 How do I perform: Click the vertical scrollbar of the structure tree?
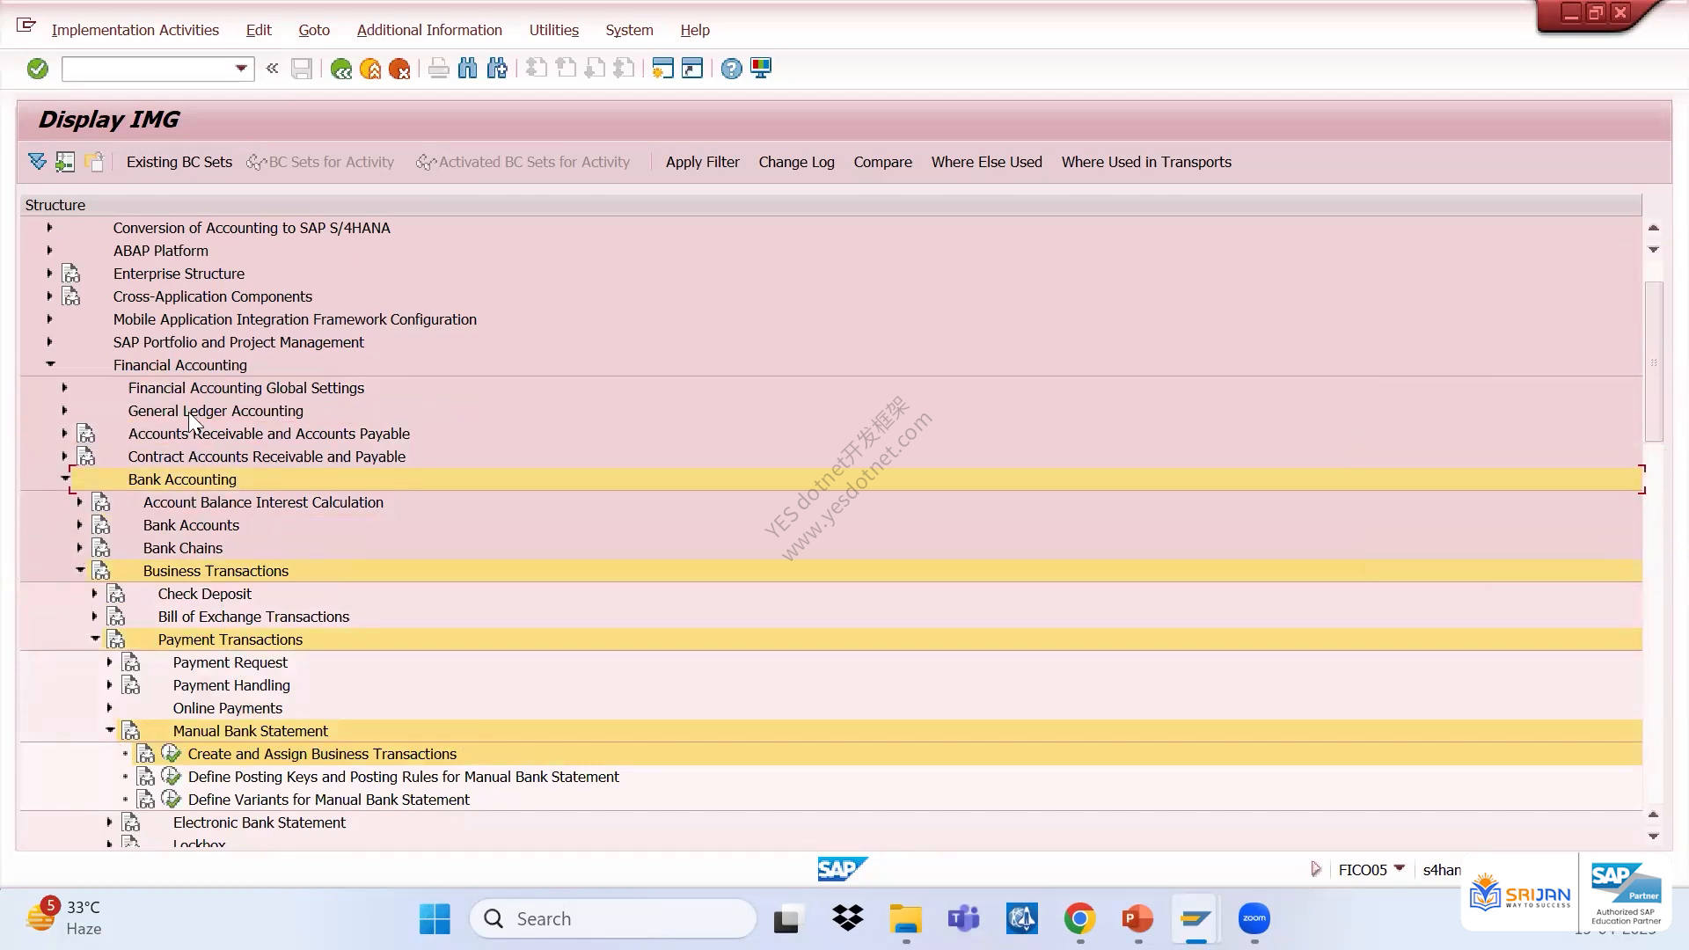click(1654, 362)
